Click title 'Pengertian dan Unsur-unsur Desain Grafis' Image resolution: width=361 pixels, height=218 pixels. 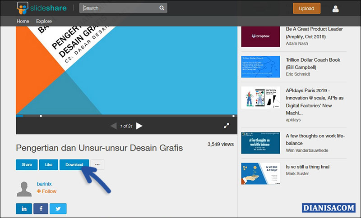(x=99, y=148)
